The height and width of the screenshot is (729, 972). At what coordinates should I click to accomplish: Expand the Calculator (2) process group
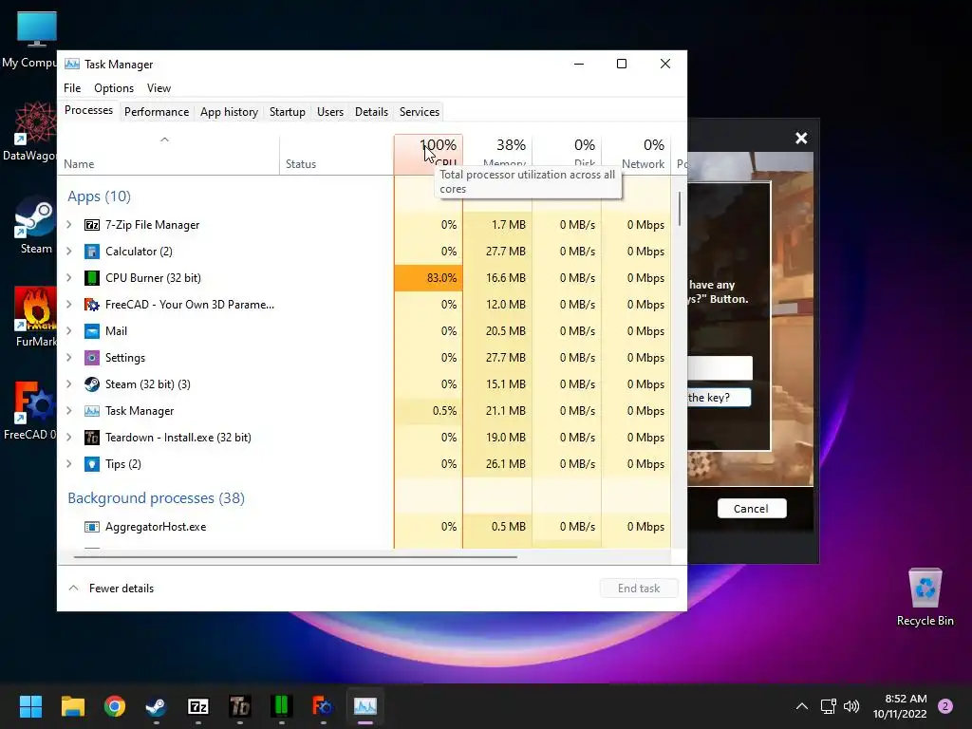(x=69, y=252)
